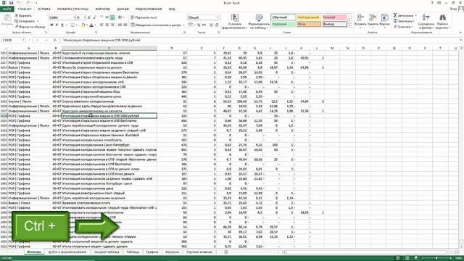Align text to top icon

point(101,17)
